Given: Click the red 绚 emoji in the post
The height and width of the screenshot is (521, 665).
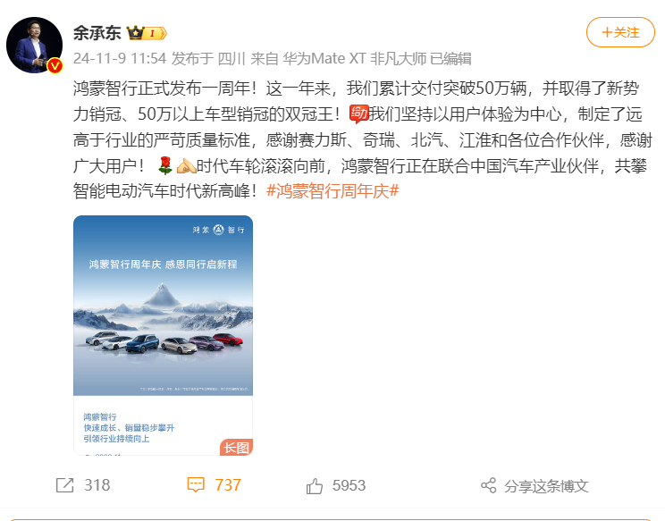Looking at the screenshot, I should click(358, 113).
